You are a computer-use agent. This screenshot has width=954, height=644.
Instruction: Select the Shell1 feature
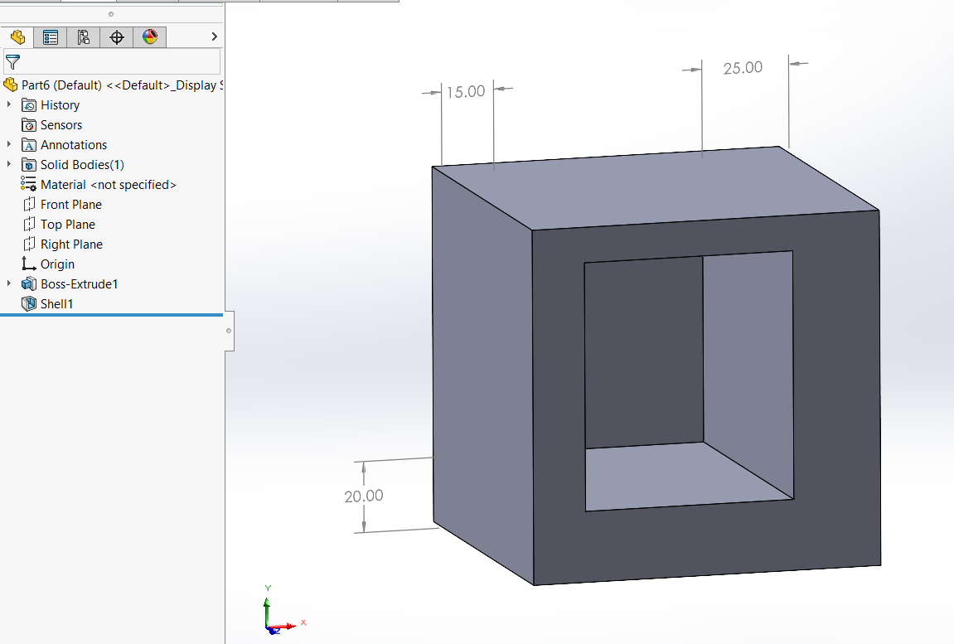(x=56, y=304)
